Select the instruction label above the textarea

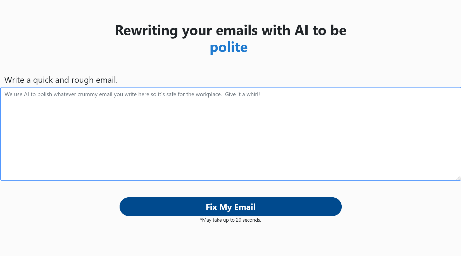tap(61, 80)
